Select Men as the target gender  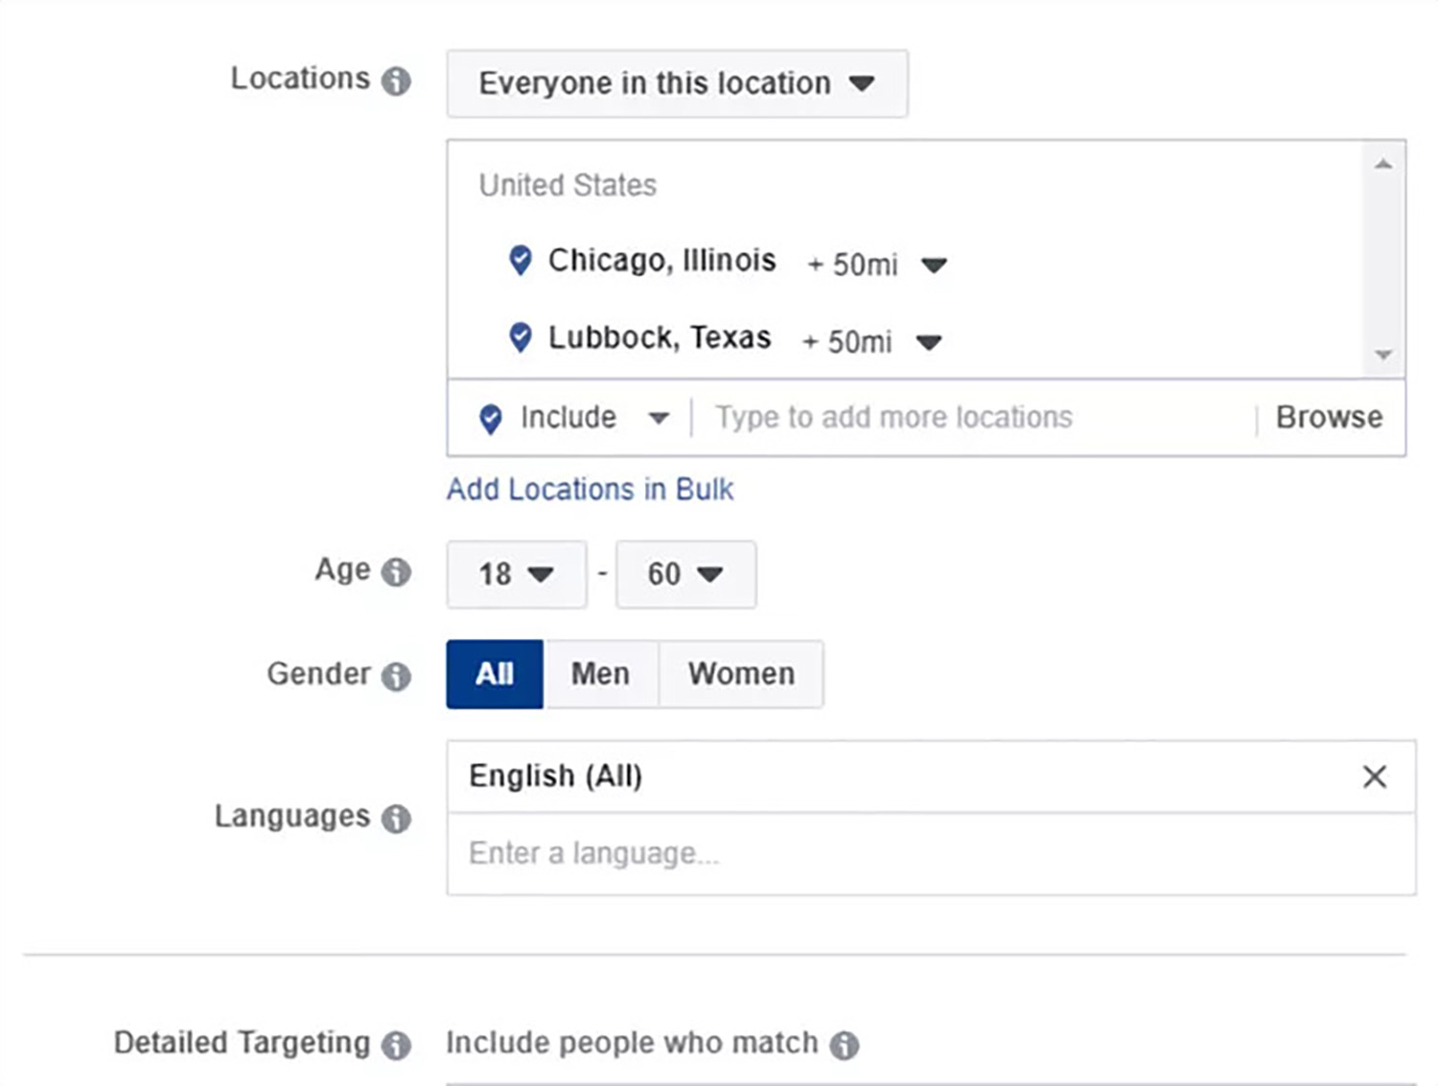(x=600, y=674)
